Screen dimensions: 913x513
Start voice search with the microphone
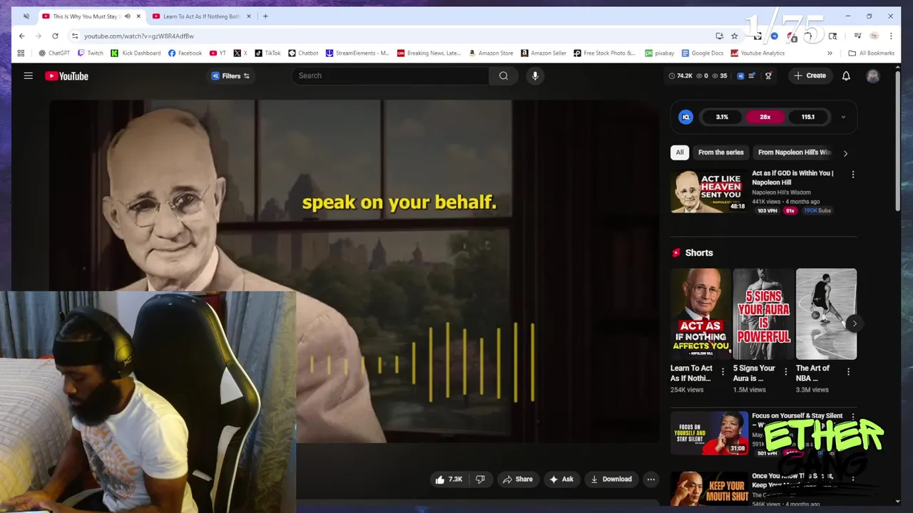(535, 76)
